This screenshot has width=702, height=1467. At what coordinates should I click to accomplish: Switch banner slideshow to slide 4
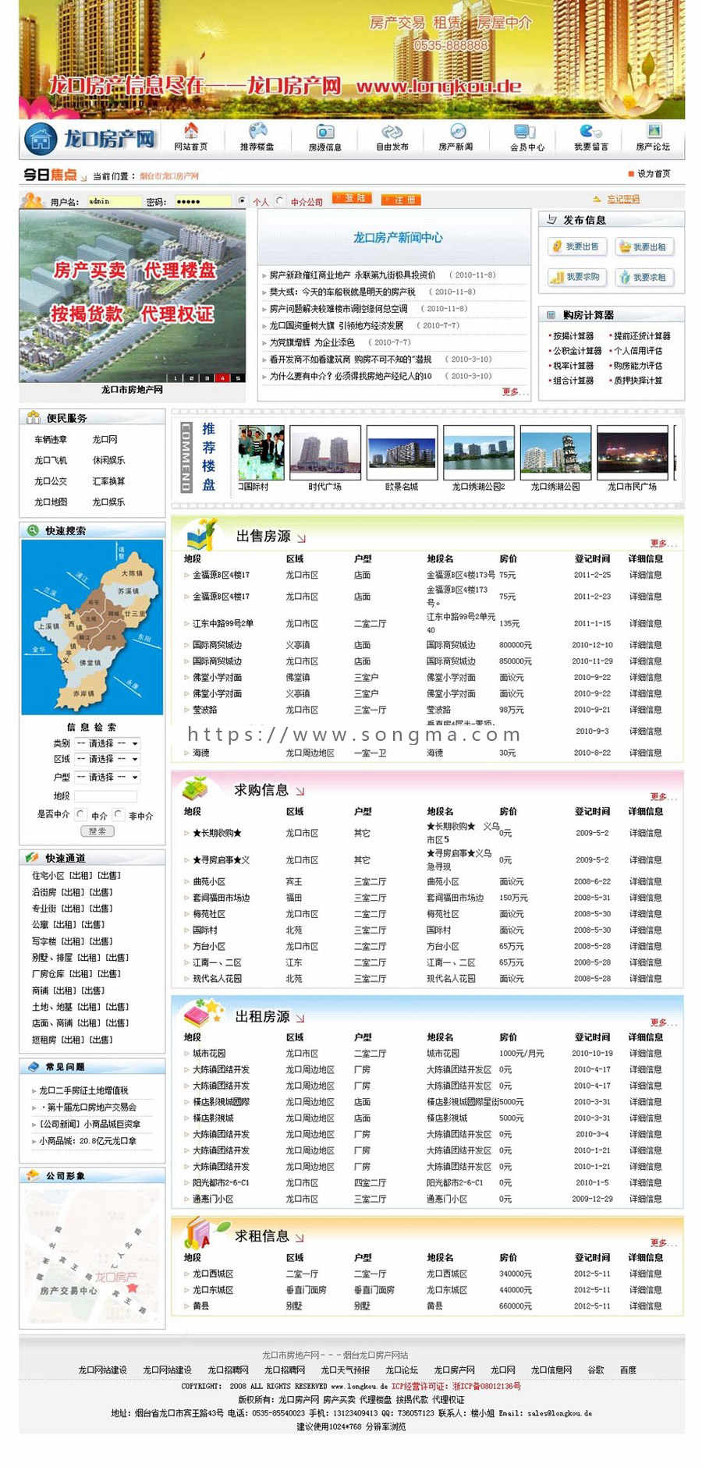tap(222, 378)
